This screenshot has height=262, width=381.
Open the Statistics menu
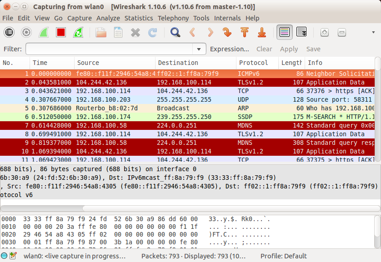[x=139, y=18]
